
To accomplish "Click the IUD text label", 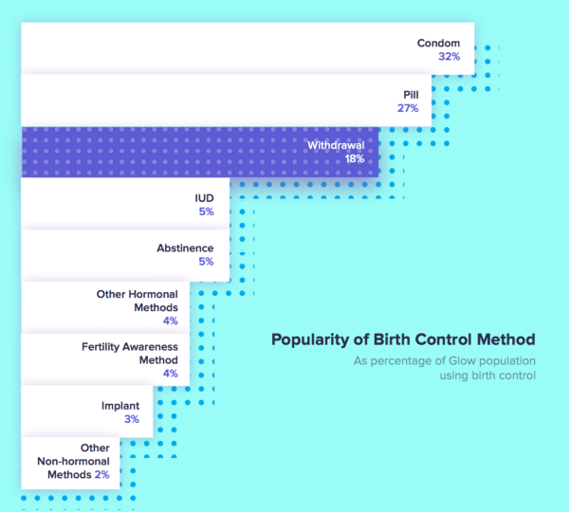I will [203, 197].
